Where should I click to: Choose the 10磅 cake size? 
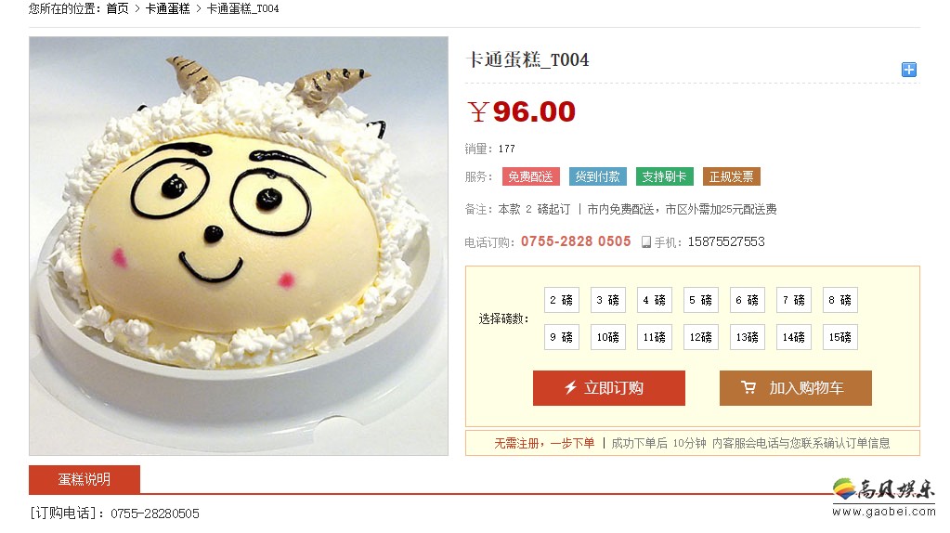click(x=608, y=337)
